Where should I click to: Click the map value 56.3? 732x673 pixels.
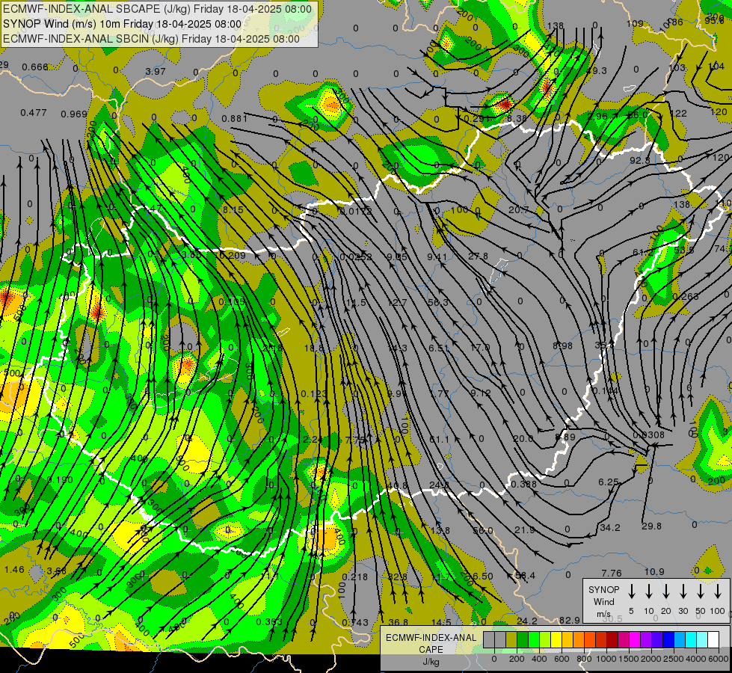438,303
